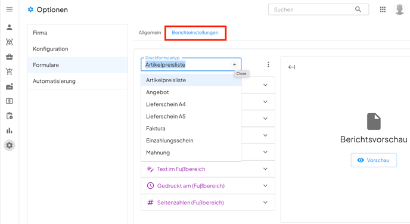The width and height of the screenshot is (410, 224).
Task: Switch to the Allgemein tab
Action: (x=150, y=33)
